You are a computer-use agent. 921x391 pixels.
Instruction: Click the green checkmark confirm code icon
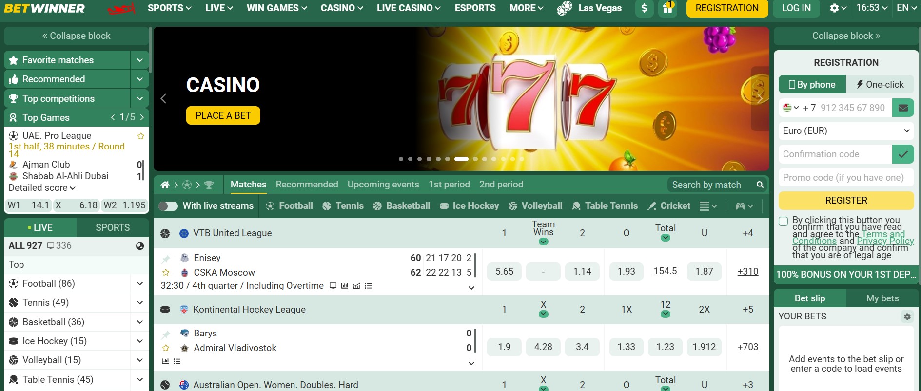coord(903,154)
